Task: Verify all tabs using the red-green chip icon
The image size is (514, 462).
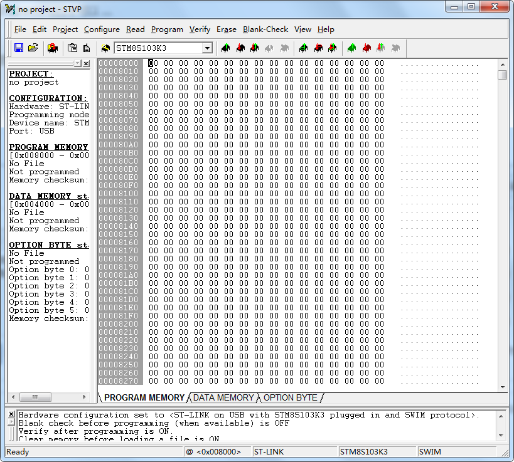Action: 380,48
